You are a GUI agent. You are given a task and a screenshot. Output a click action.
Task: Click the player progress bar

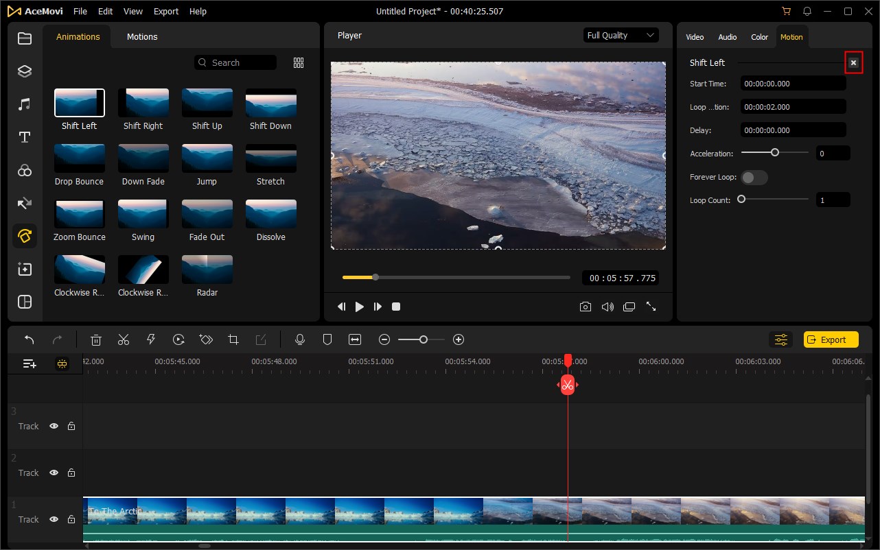(x=456, y=278)
